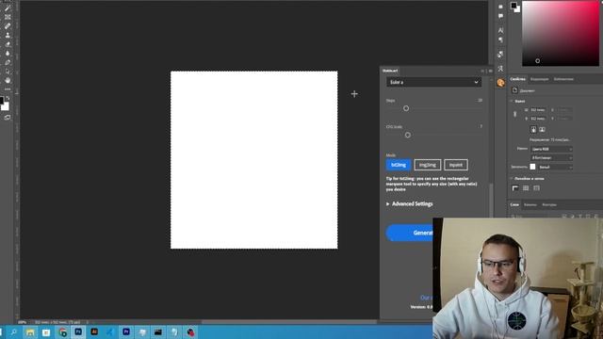Toggle grid icon in Properties
Image resolution: width=603 pixels, height=339 pixels.
[526, 188]
